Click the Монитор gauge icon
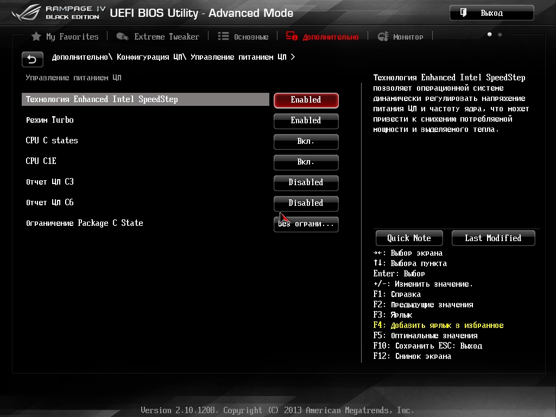Screen dimensions: 556x417 tap(383, 36)
